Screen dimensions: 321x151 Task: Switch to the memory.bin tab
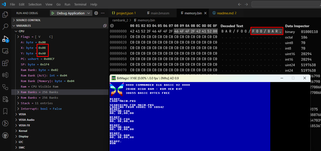tap(193, 13)
